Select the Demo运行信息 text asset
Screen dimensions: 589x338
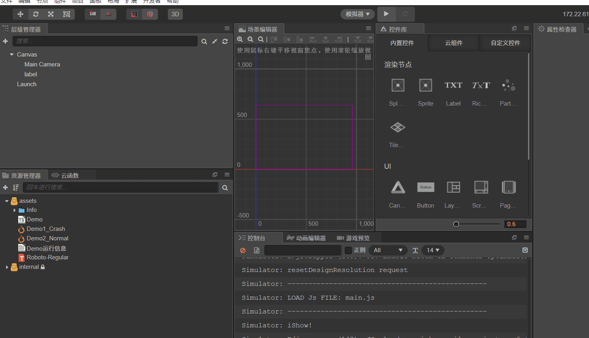pyautogui.click(x=42, y=248)
